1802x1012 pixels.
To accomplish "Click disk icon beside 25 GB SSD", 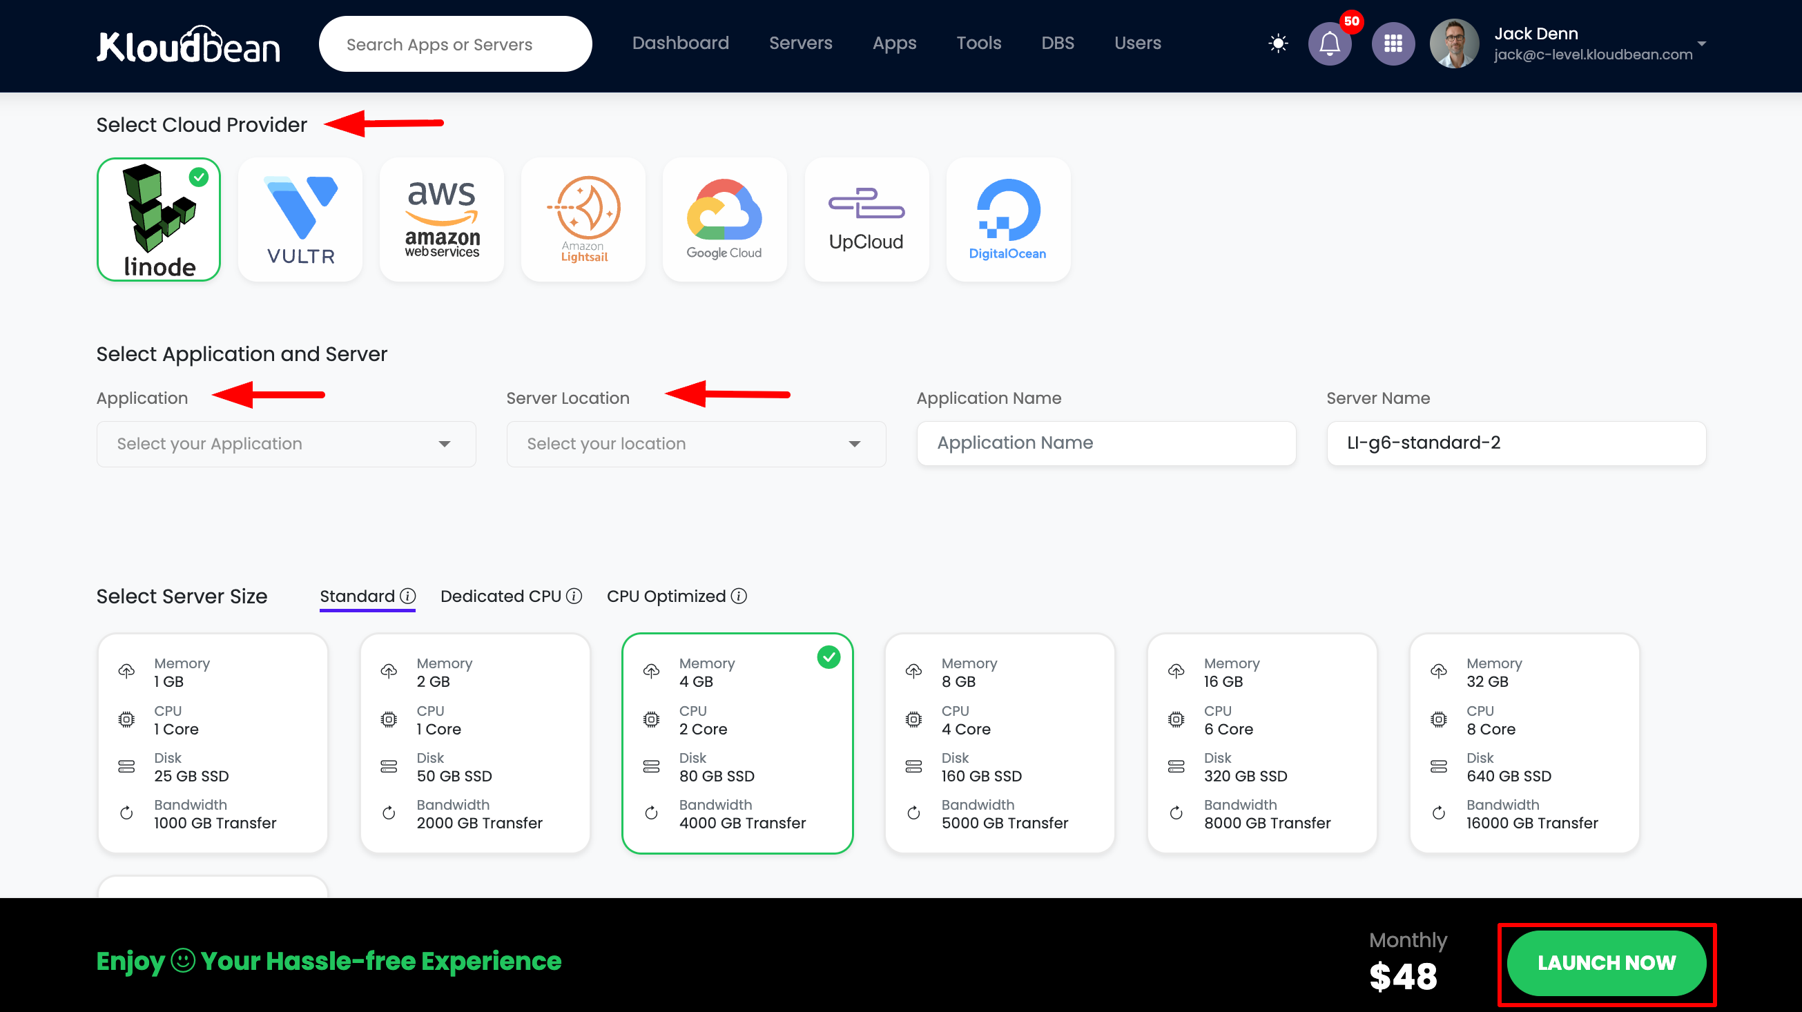I will [x=126, y=766].
